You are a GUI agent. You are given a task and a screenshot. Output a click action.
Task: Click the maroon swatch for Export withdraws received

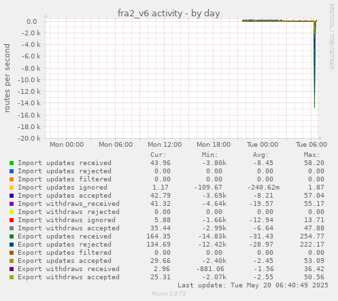point(12,269)
